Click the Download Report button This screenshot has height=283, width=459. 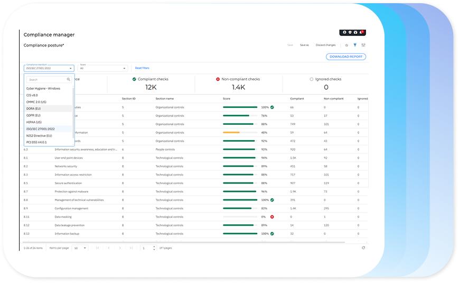(x=346, y=57)
